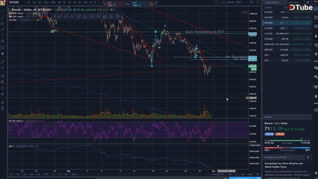The image size is (318, 179).
Task: Open the chart patterns tool
Action: point(2,41)
